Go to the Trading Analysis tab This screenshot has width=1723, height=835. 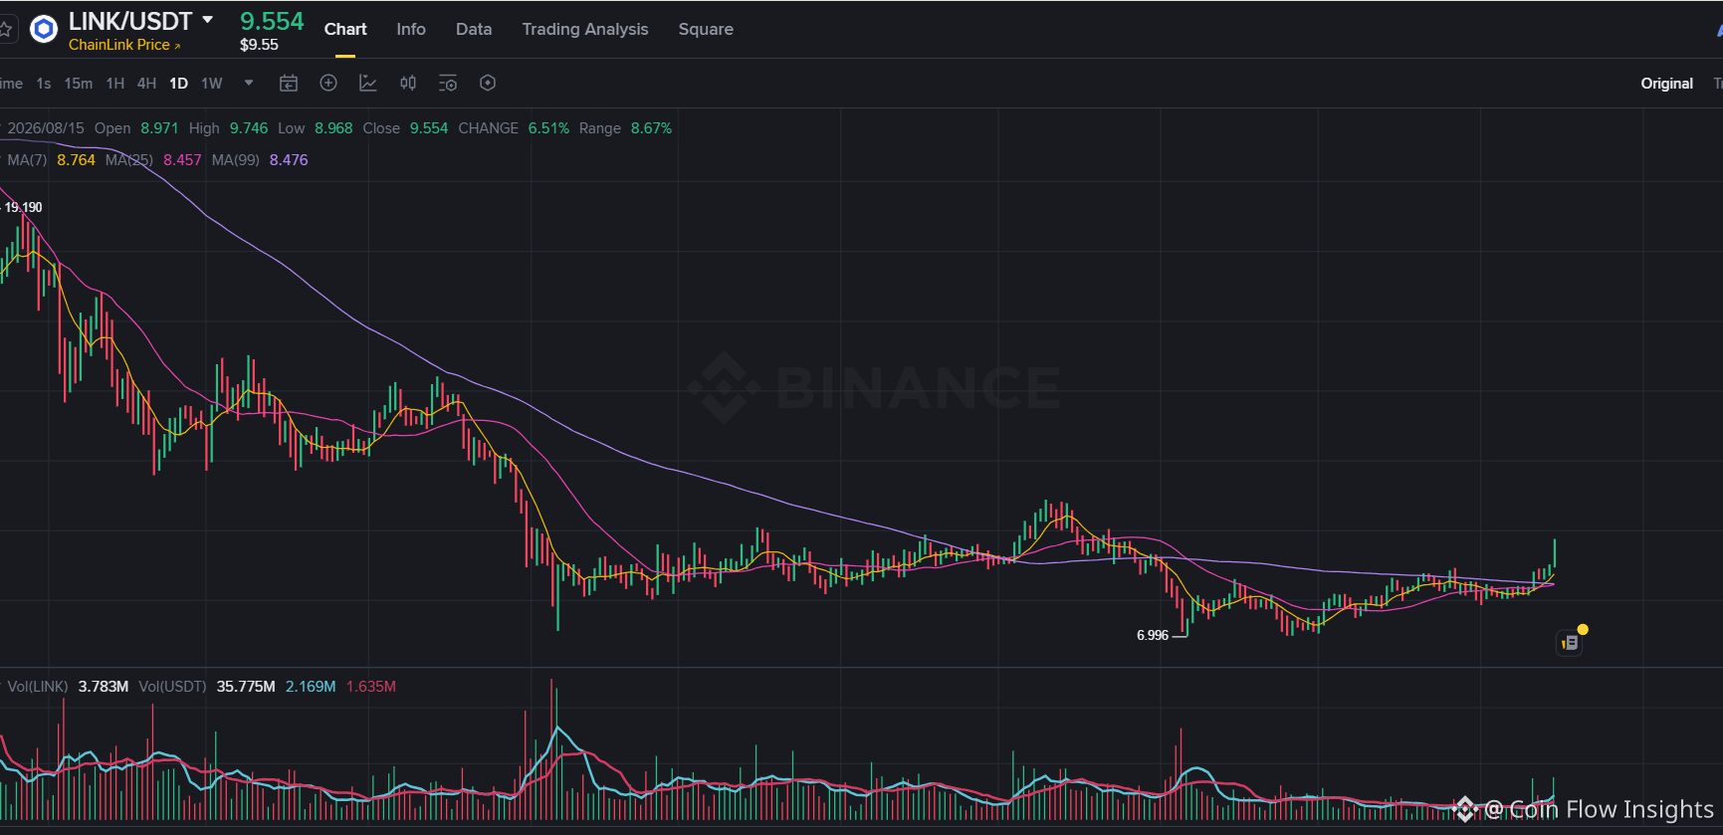[x=585, y=30]
